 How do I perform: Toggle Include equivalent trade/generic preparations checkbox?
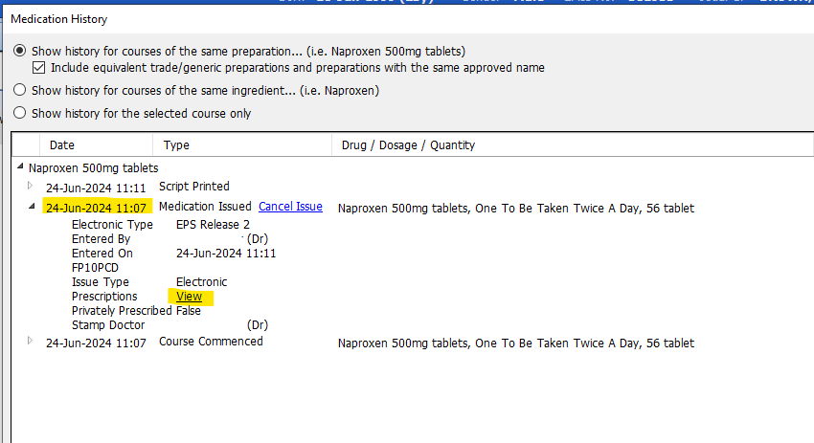(x=39, y=68)
